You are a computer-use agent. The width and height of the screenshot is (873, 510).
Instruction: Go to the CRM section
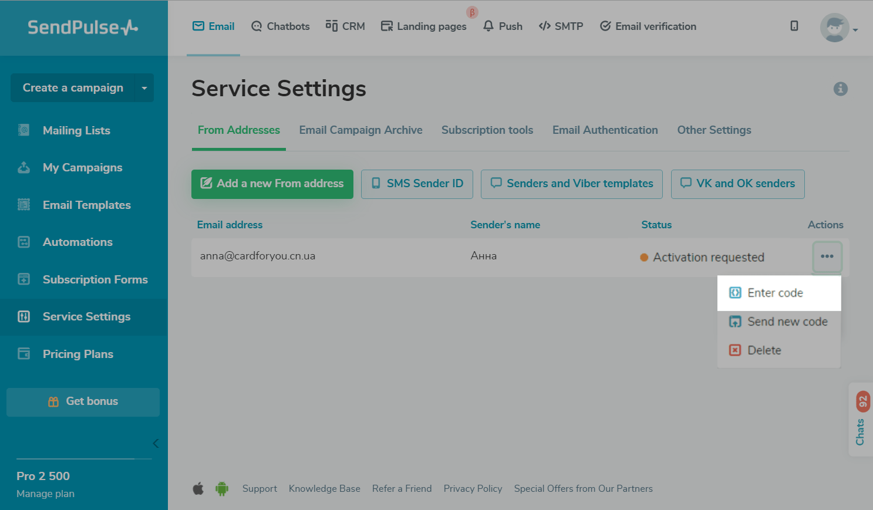345,26
